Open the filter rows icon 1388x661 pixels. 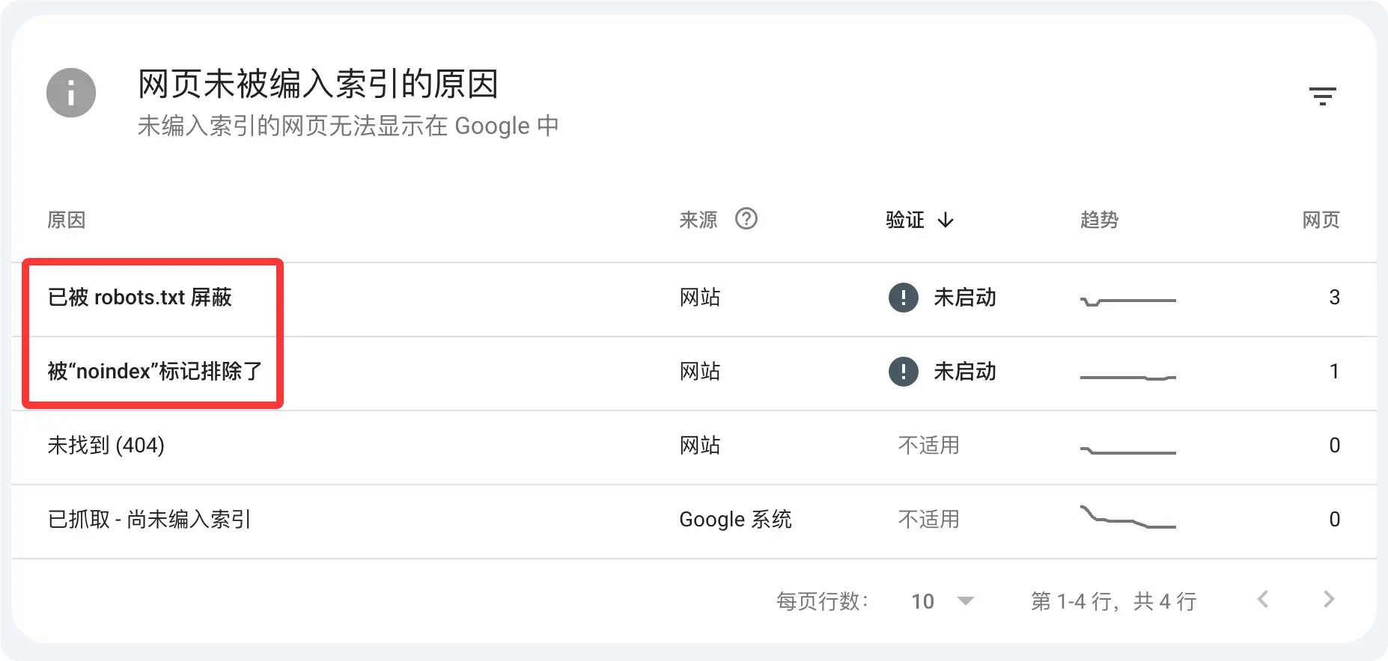point(1322,96)
